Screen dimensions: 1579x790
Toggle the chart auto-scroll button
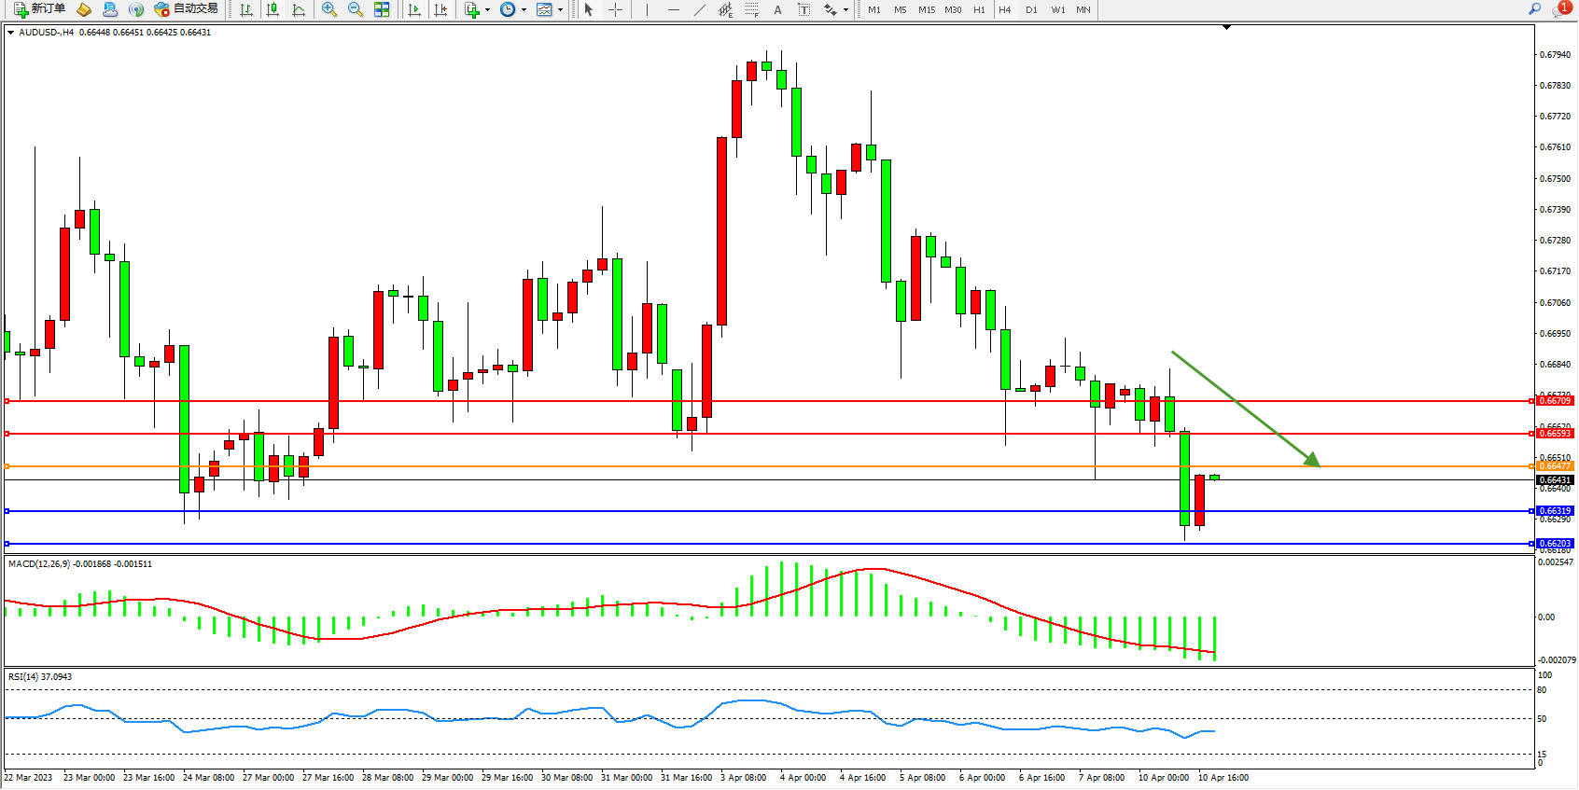[414, 9]
